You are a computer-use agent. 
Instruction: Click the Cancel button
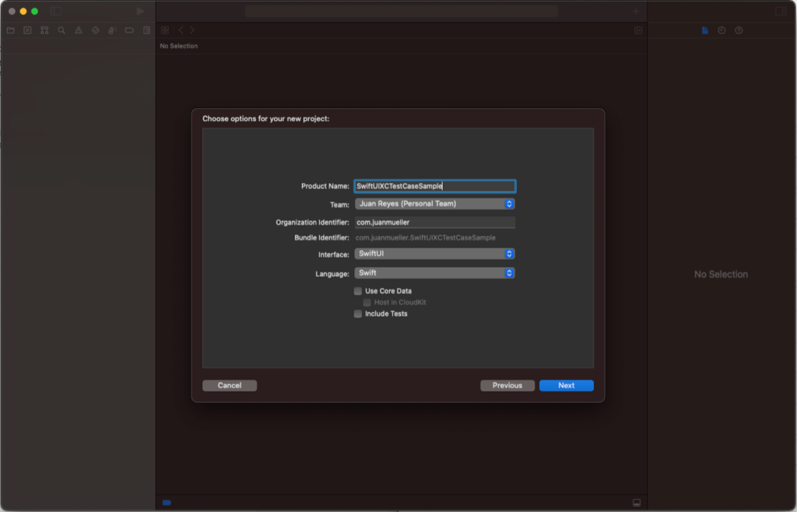(x=230, y=385)
